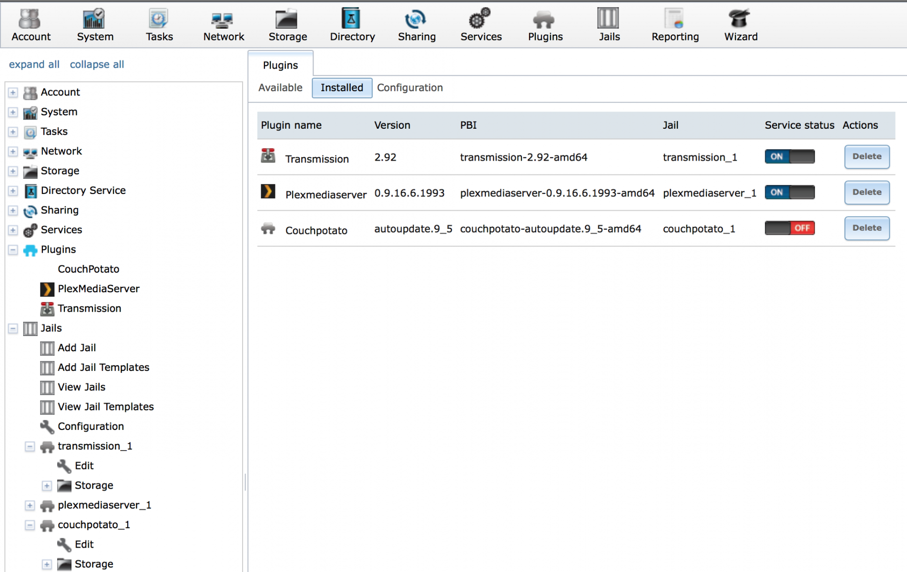This screenshot has width=907, height=572.
Task: Open Account from the top toolbar
Action: [x=31, y=25]
